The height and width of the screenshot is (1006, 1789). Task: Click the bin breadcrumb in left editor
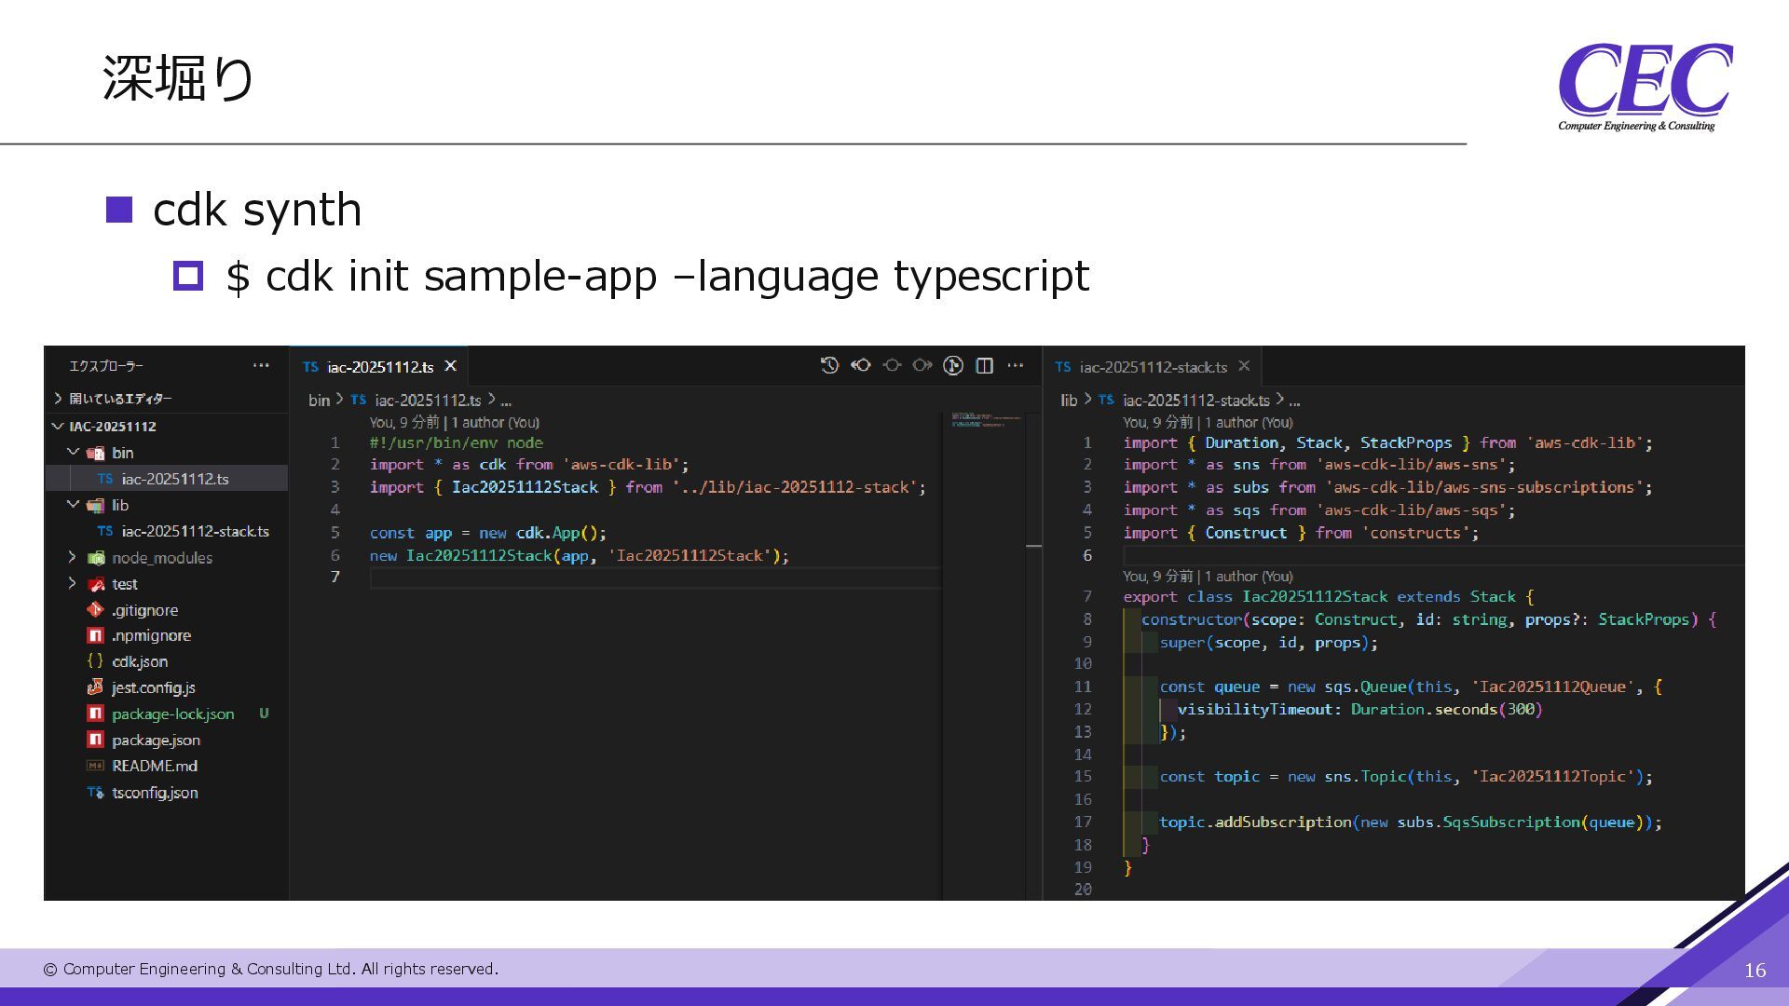point(319,401)
